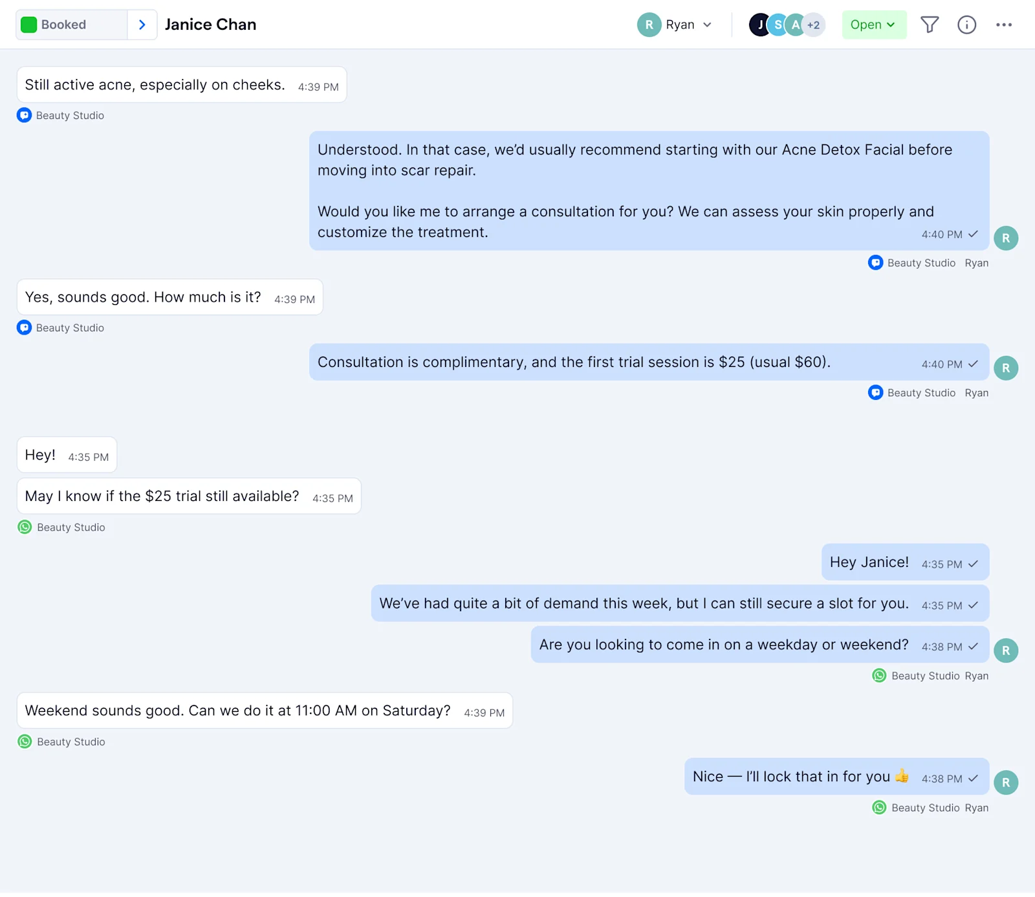Click the Messenger channel icon under first message
This screenshot has height=897, width=1035.
[x=24, y=115]
